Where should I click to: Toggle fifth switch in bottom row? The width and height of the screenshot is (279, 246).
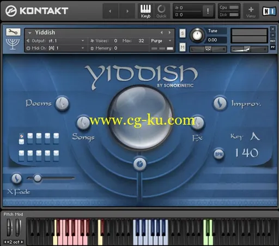[56, 156]
